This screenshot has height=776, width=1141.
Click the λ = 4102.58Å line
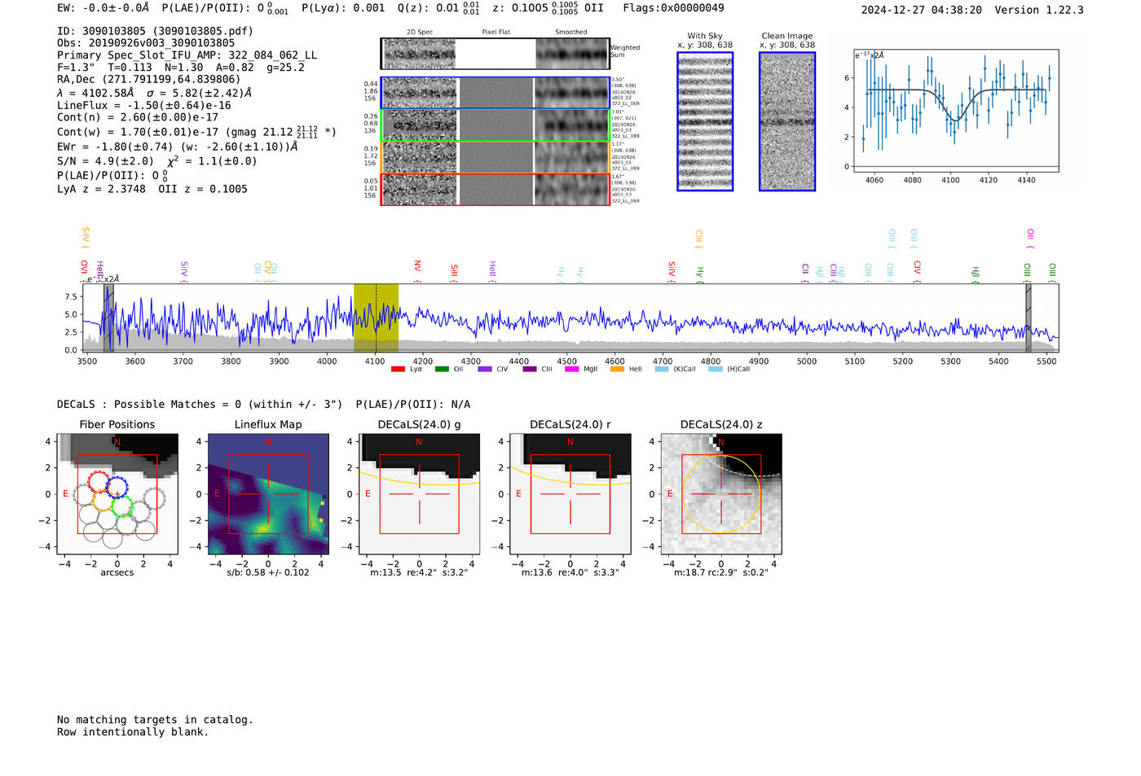pos(155,93)
